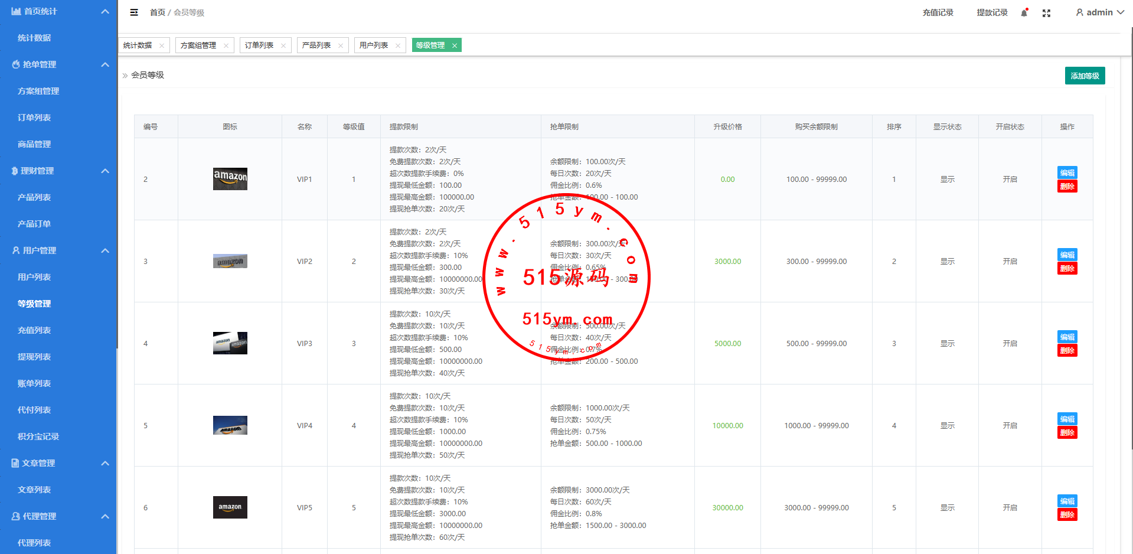The height and width of the screenshot is (554, 1133).
Task: Collapse the 用户管理 sidebar section
Action: (x=105, y=250)
